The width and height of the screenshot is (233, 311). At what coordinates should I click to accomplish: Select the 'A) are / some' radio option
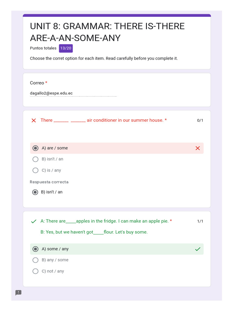(35, 148)
